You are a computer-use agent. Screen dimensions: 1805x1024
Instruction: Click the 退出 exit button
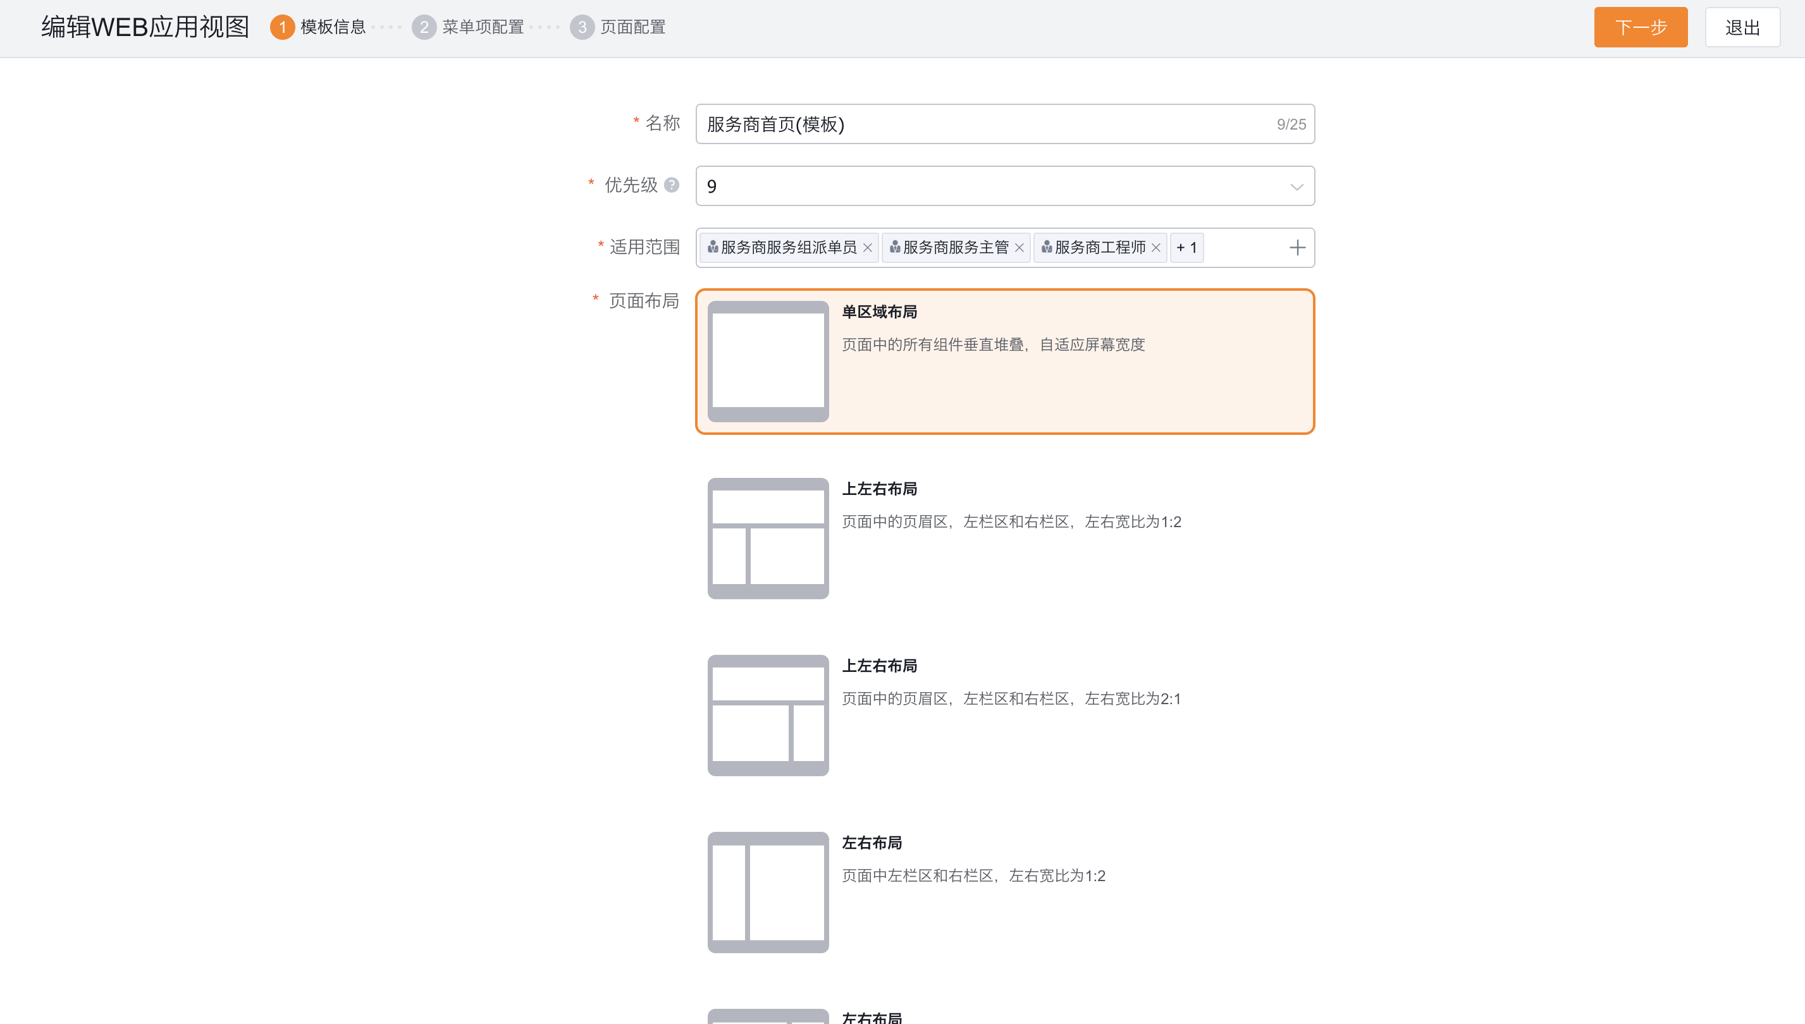(x=1742, y=27)
